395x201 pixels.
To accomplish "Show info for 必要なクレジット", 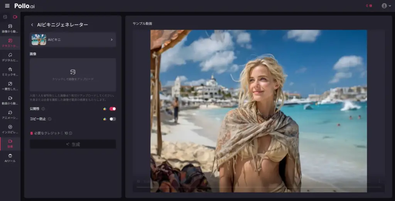I will pyautogui.click(x=71, y=133).
